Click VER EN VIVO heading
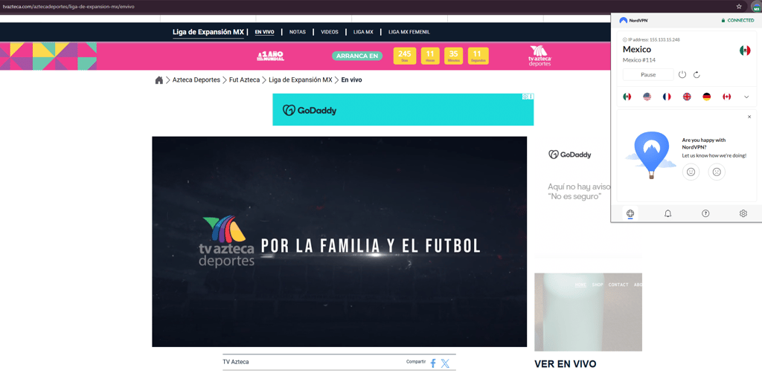The width and height of the screenshot is (762, 376). pos(566,364)
